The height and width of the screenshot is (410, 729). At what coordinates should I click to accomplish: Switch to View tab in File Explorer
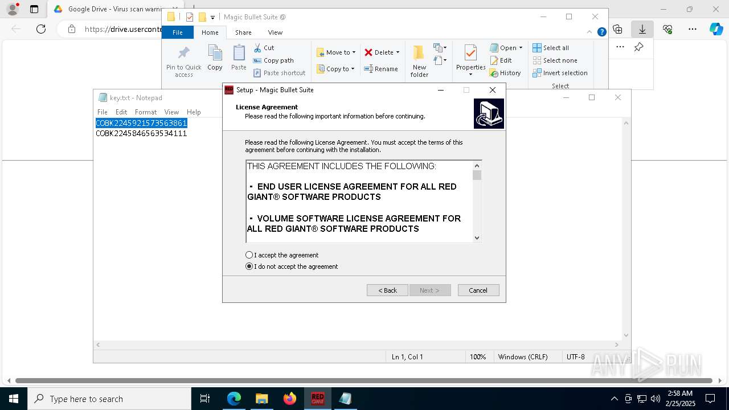pos(275,32)
